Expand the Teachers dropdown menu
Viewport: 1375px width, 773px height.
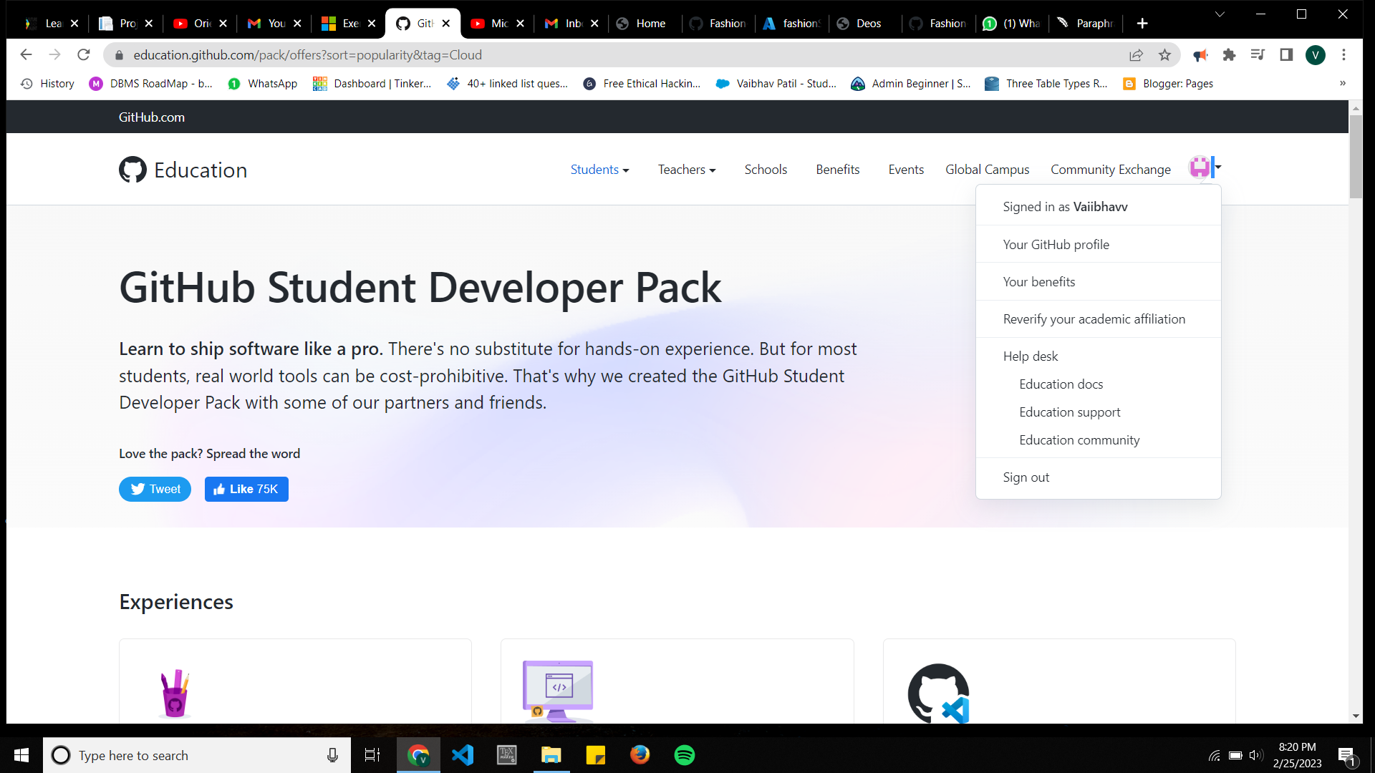(687, 170)
